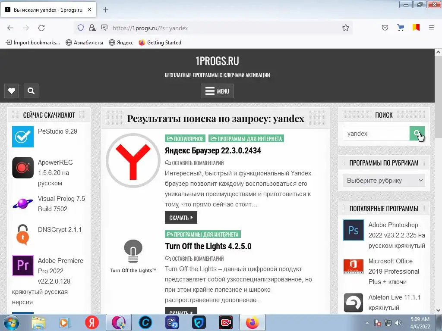The width and height of the screenshot is (442, 331).
Task: Click 'Оставить комментарий' under Turn Off the Lights
Action: [x=194, y=259]
